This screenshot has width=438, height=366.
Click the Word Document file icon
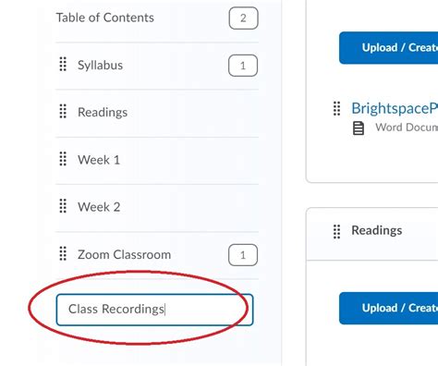point(359,128)
